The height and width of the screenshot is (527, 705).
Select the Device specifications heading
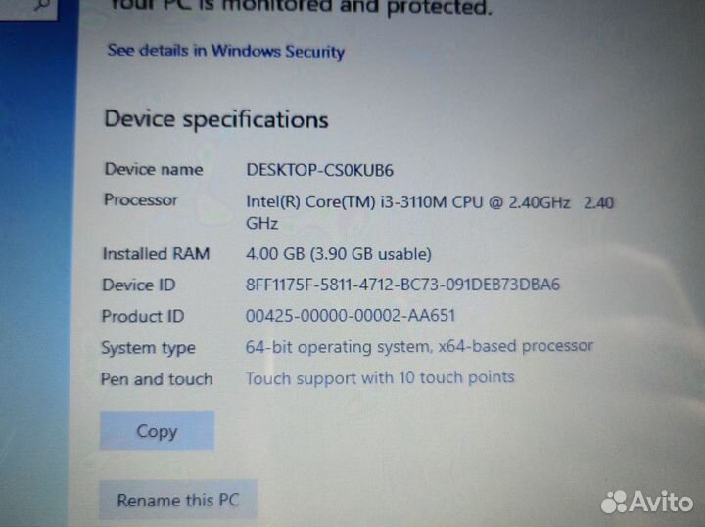216,119
